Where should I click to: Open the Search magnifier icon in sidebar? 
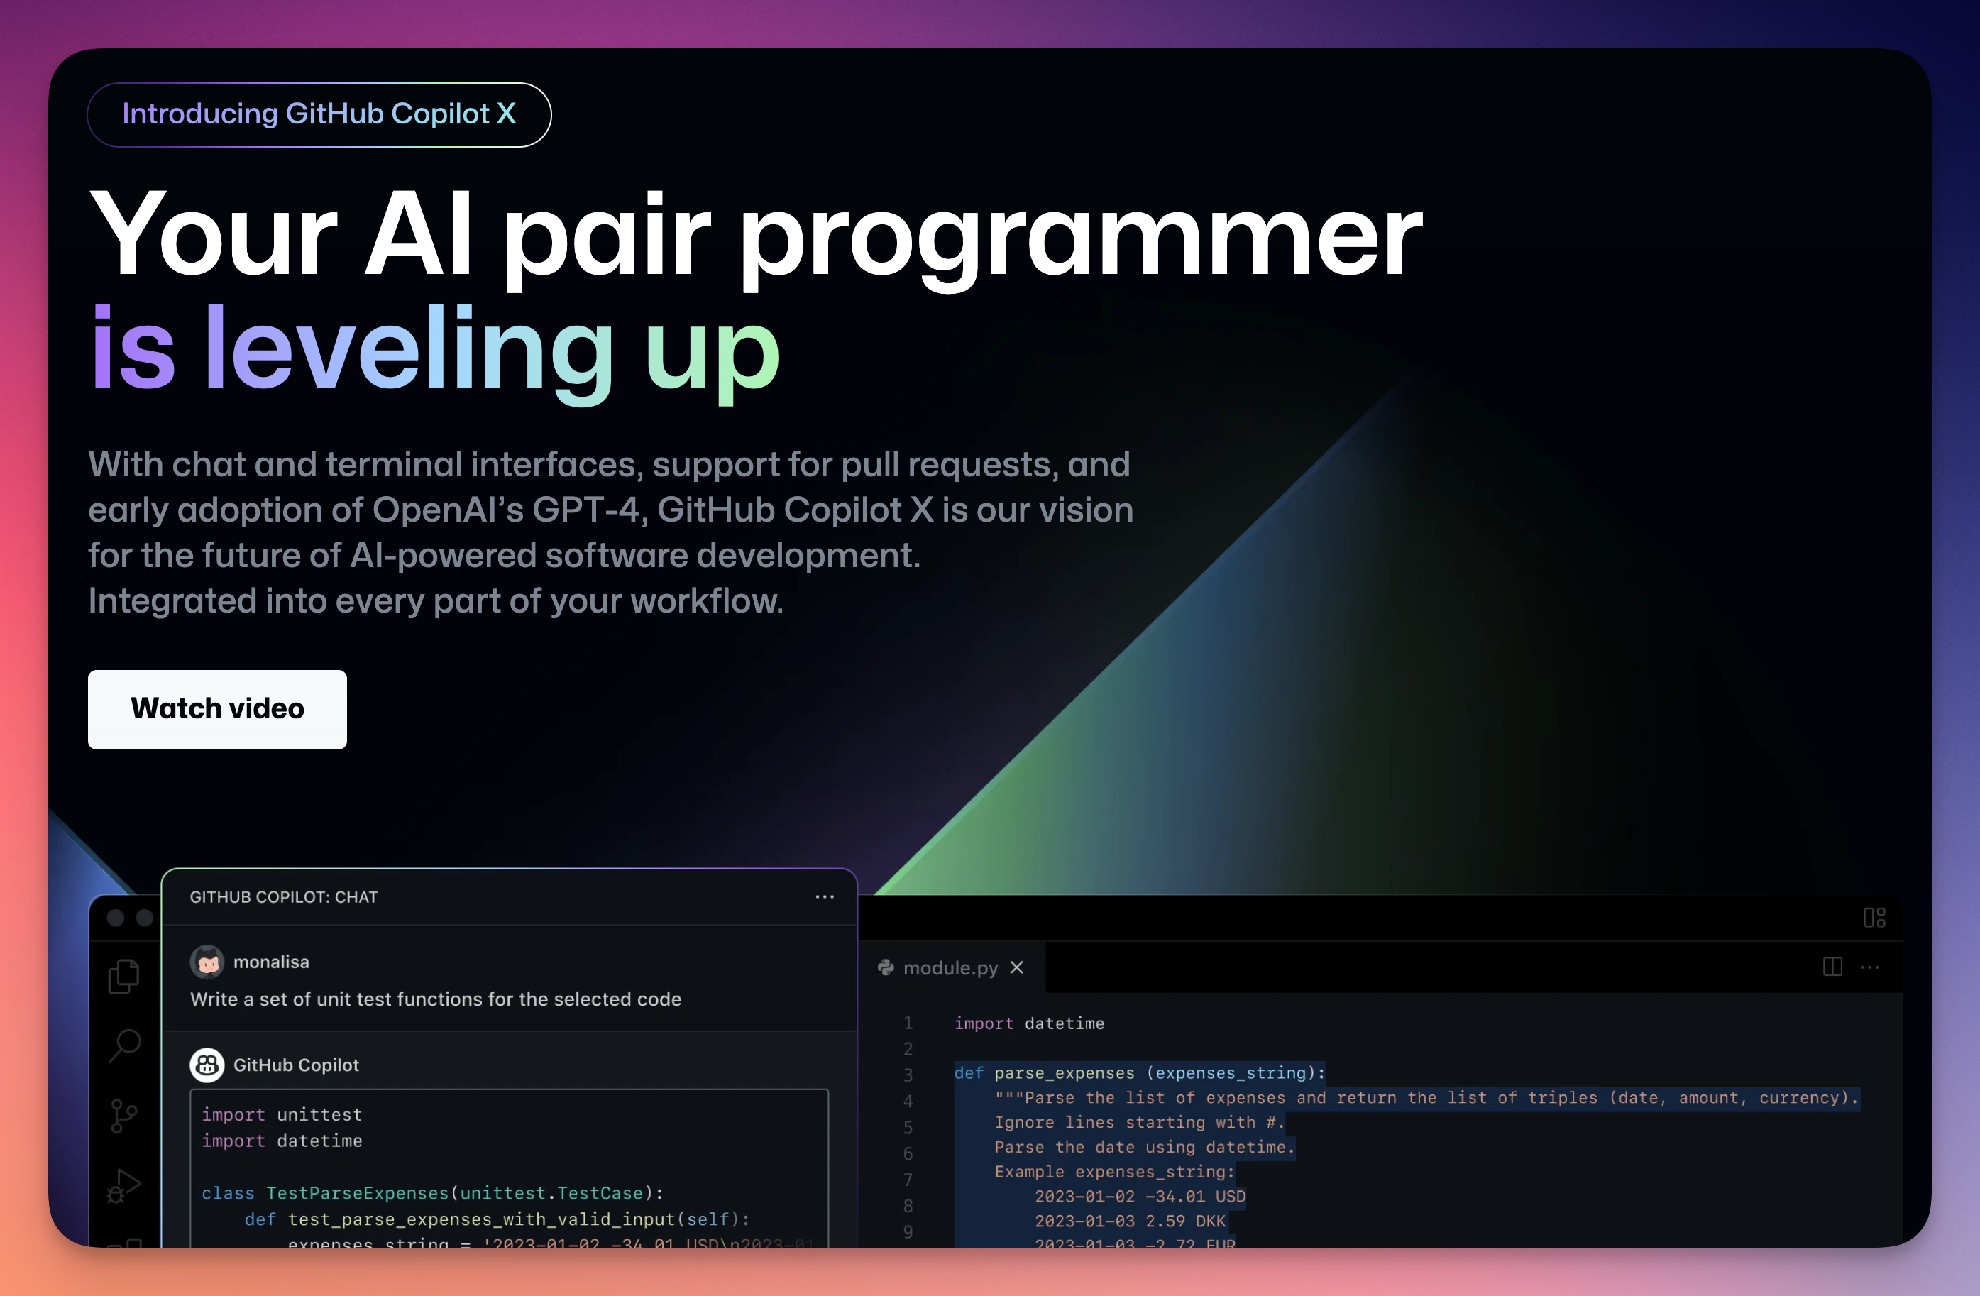[125, 1045]
